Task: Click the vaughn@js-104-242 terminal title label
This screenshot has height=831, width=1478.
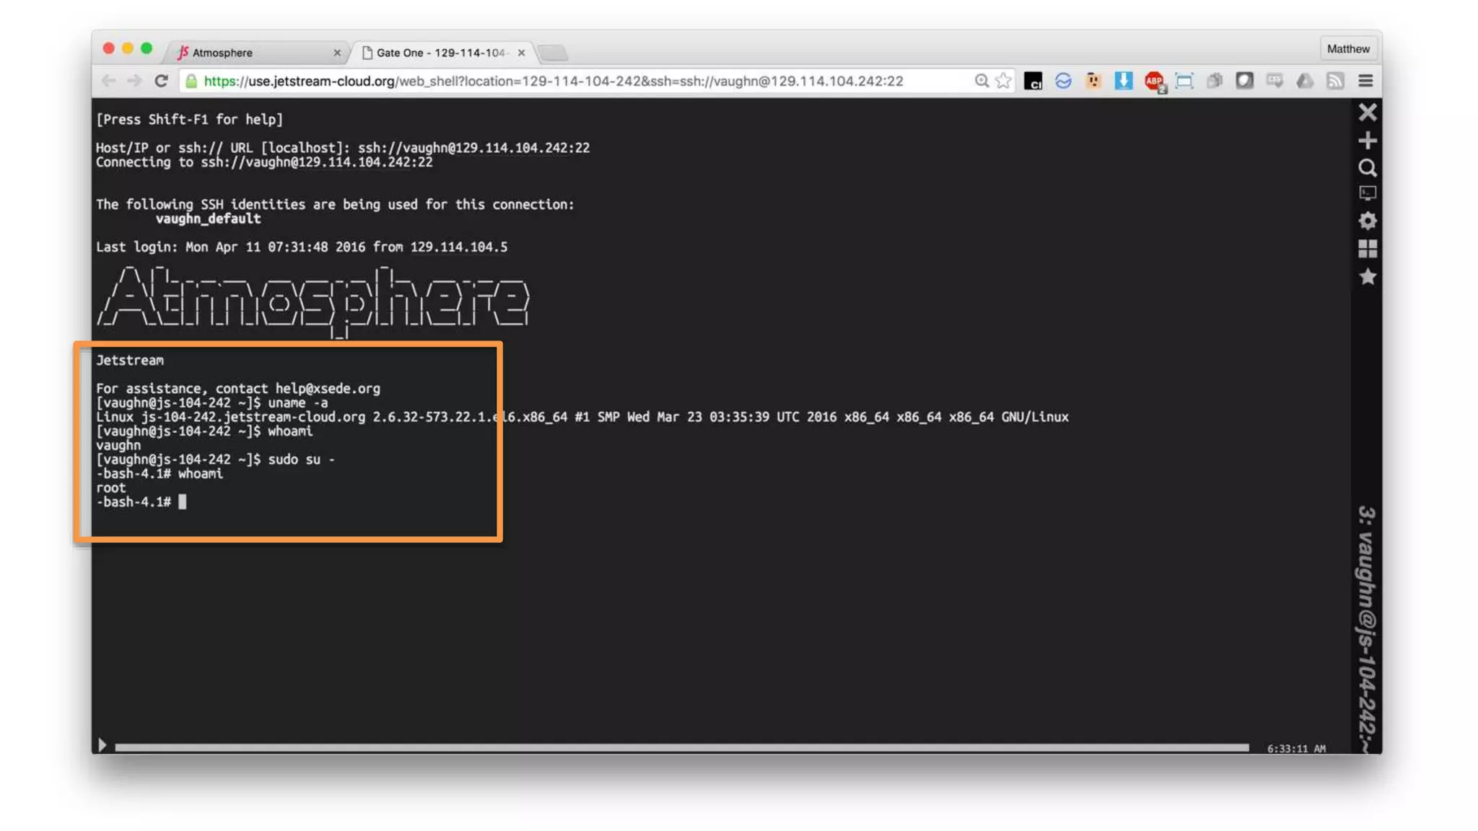Action: (1367, 628)
